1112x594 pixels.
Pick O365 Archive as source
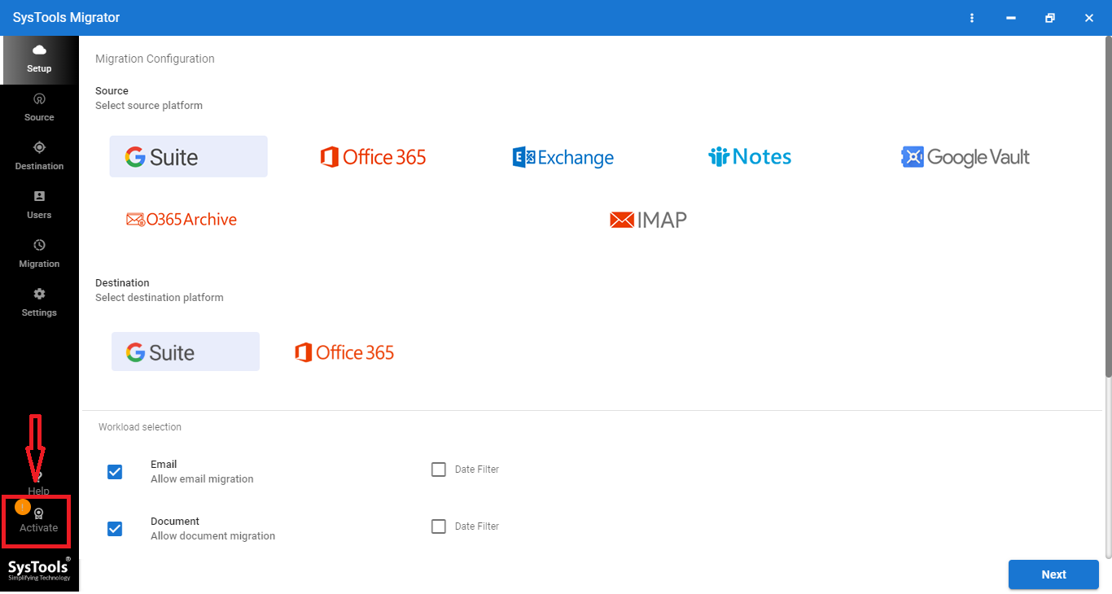click(x=181, y=219)
